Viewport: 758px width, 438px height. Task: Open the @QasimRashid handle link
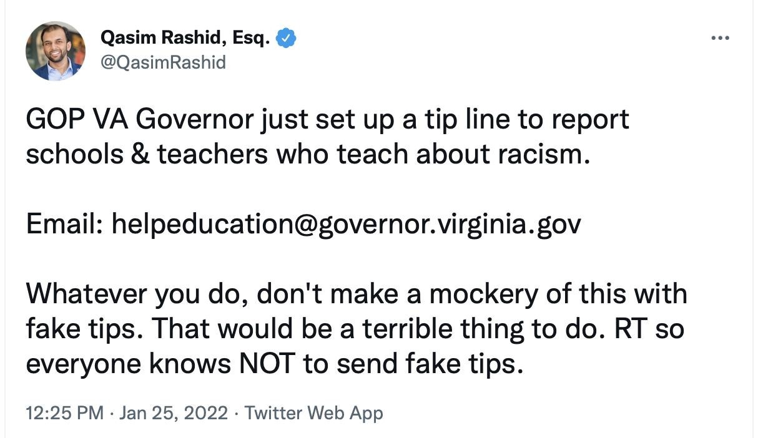point(163,62)
